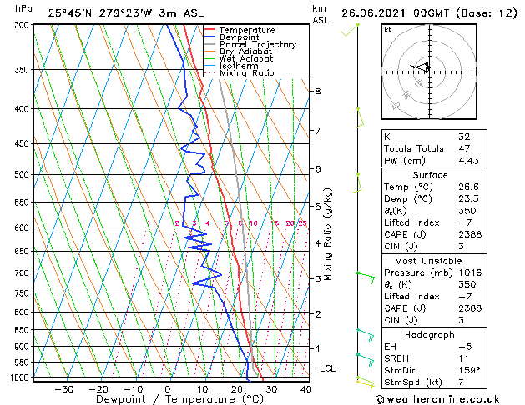Click the '8' km altitude tick label
The image size is (525, 405).
coord(318,91)
